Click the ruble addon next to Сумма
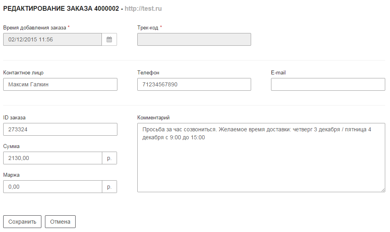Image resolution: width=390 pixels, height=232 pixels. coord(109,158)
